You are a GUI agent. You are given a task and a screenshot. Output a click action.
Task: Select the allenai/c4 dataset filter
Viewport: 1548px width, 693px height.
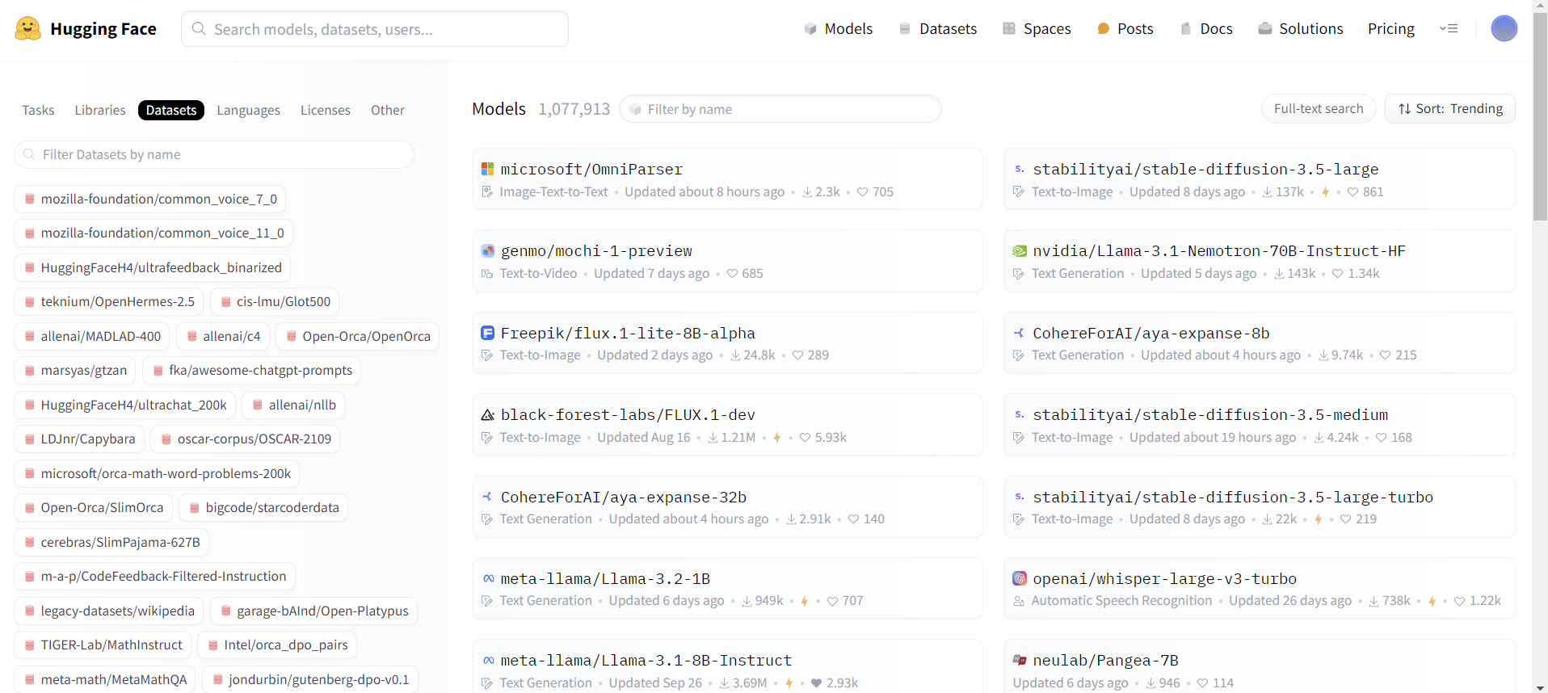(222, 336)
